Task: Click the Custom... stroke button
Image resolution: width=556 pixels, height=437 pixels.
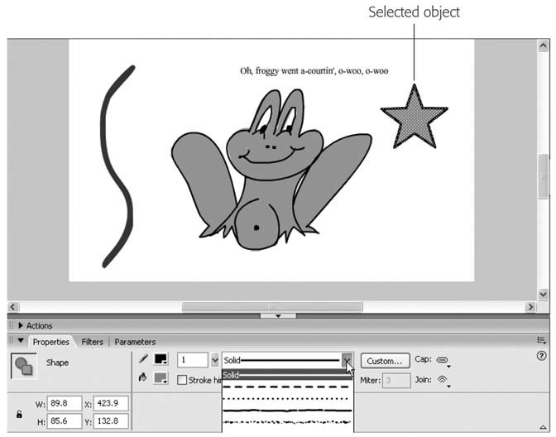Action: (x=385, y=361)
